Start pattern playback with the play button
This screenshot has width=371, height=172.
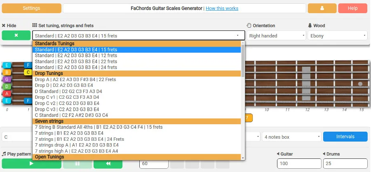click(31, 163)
